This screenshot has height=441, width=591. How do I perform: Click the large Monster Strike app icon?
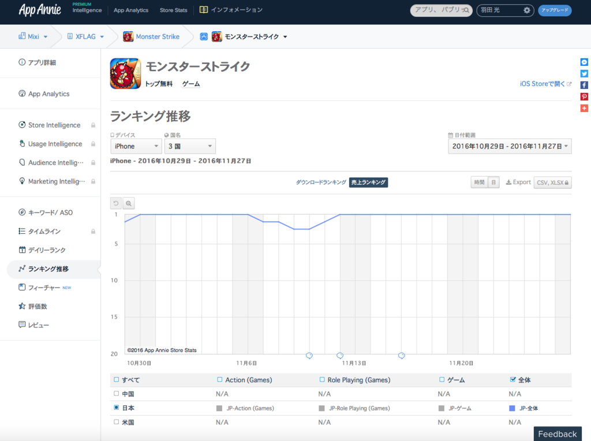125,73
